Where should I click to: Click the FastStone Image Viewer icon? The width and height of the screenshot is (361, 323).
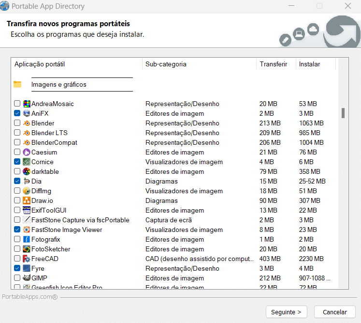27,230
